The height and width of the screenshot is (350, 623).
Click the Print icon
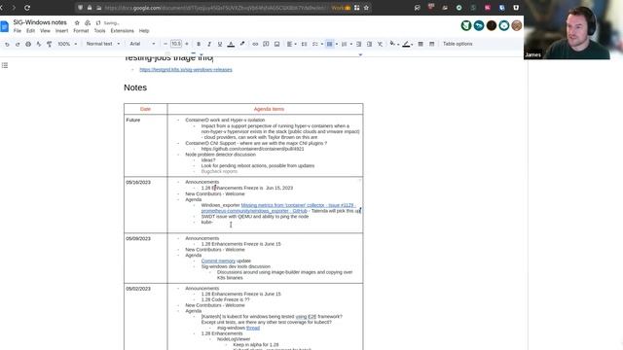(x=28, y=44)
